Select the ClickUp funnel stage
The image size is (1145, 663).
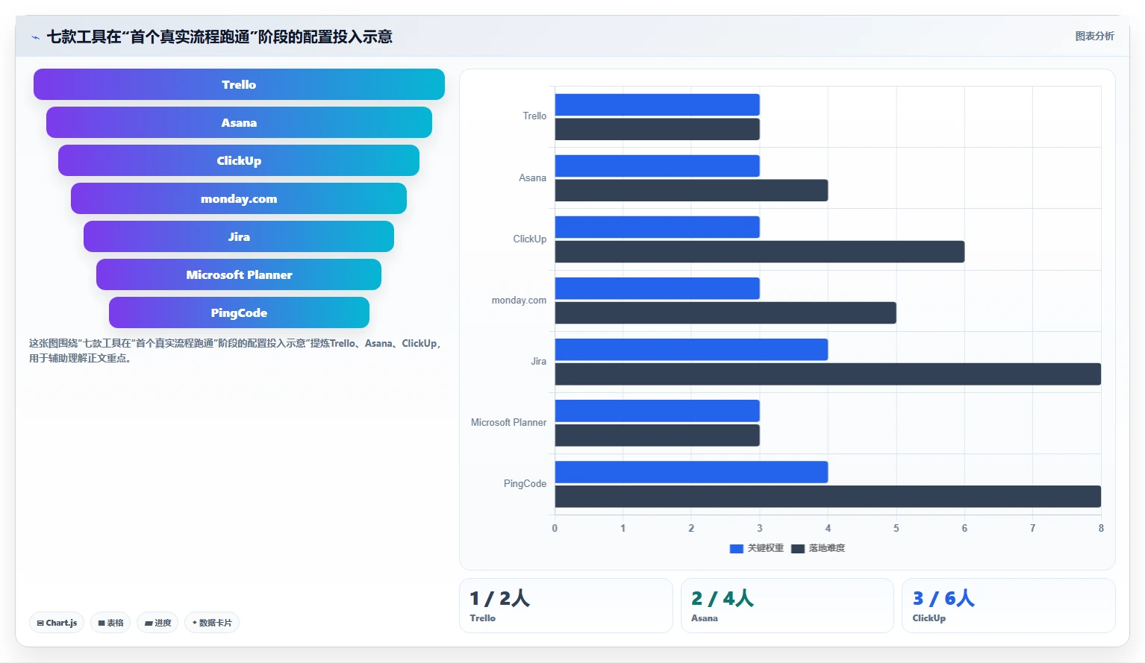tap(239, 160)
